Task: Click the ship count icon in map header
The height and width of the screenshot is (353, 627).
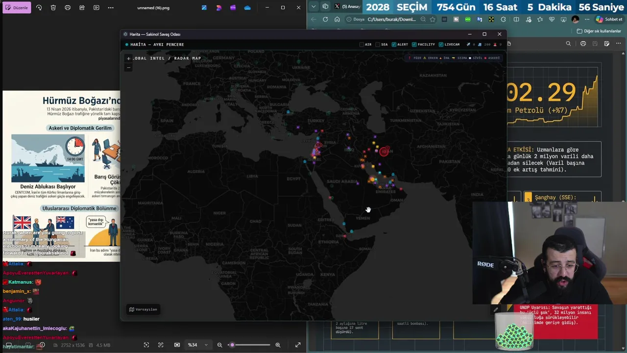Action: tap(480, 45)
